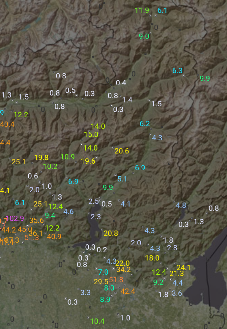This screenshot has width=227, height=329.
Task: Click the yellow 19.8 station label
Action: pyautogui.click(x=41, y=158)
